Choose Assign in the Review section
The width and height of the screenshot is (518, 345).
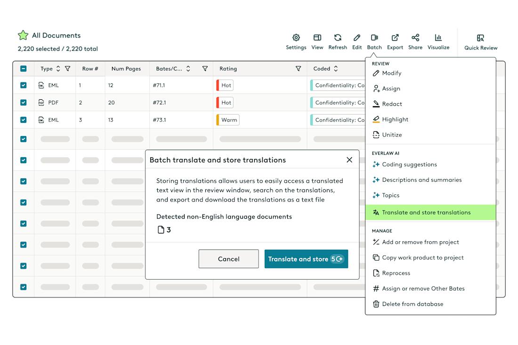tap(431, 88)
